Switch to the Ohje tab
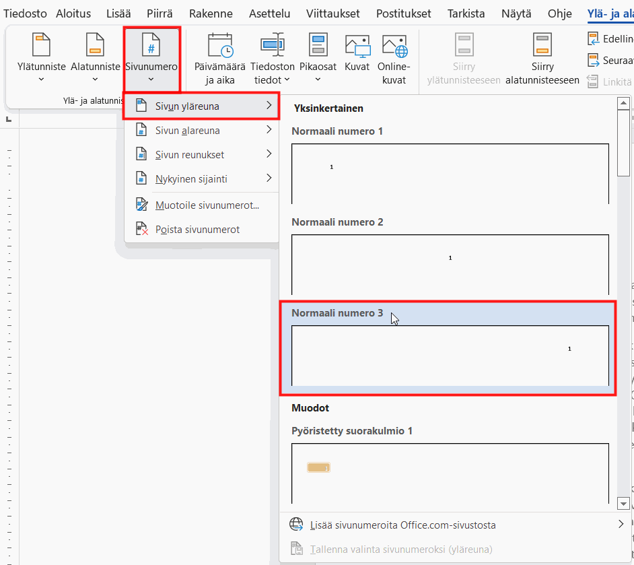 point(559,13)
